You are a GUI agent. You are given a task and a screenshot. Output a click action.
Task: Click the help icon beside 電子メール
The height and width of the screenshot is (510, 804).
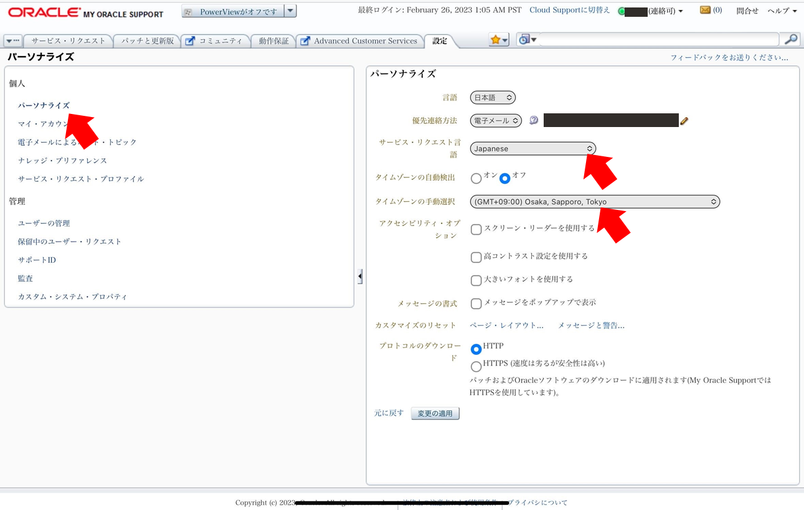pyautogui.click(x=534, y=120)
